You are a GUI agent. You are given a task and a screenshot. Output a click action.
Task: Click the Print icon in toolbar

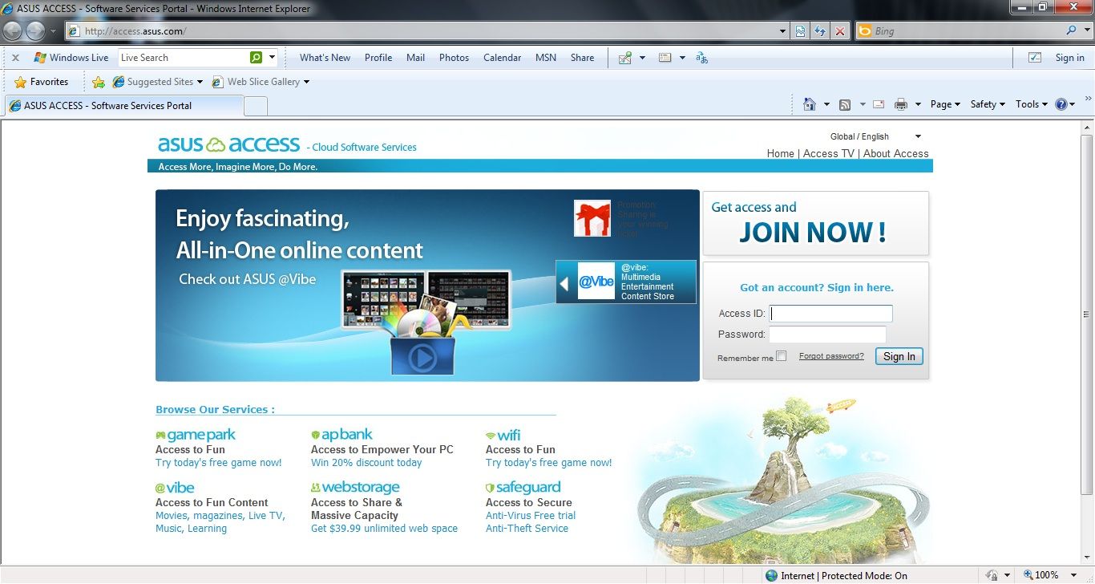901,104
